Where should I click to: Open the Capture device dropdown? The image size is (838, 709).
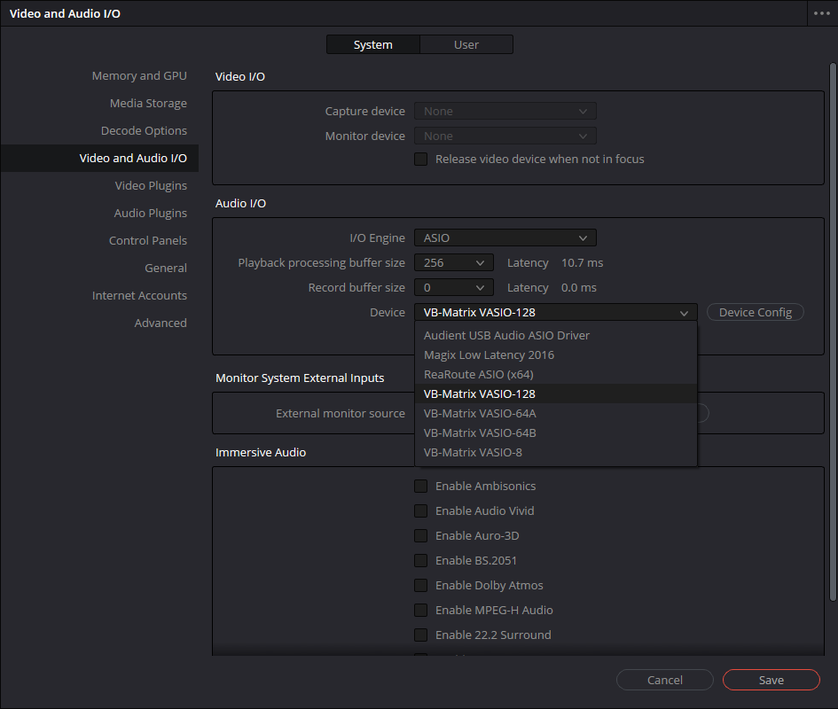505,111
